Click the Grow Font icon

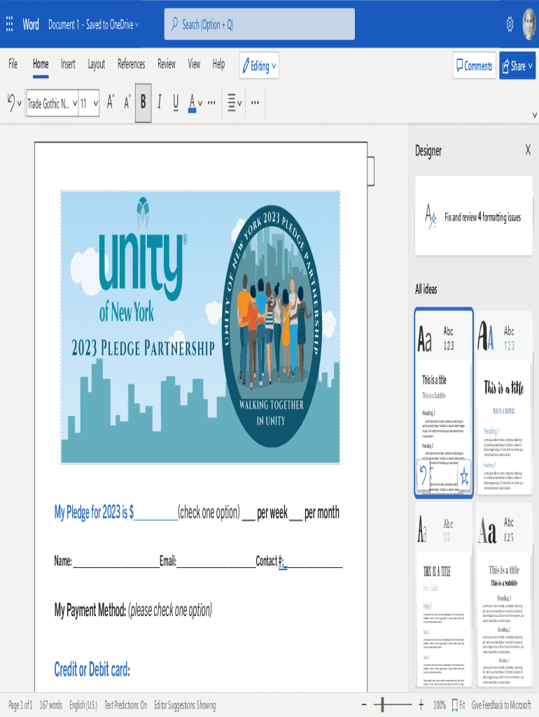(111, 103)
